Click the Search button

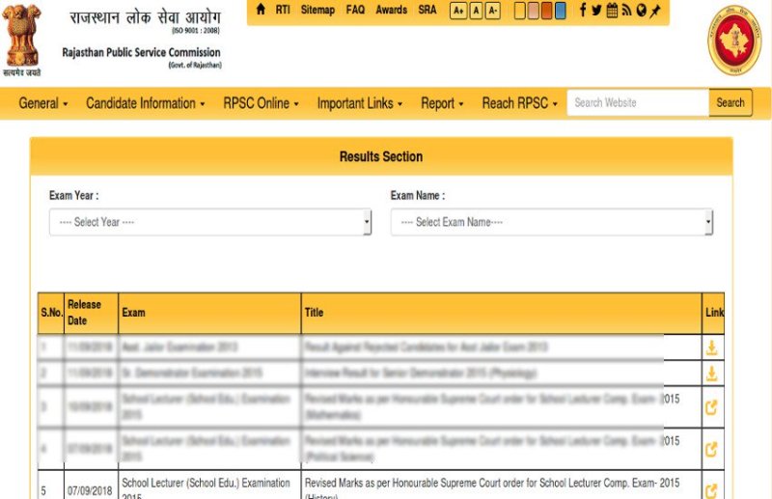(x=731, y=103)
